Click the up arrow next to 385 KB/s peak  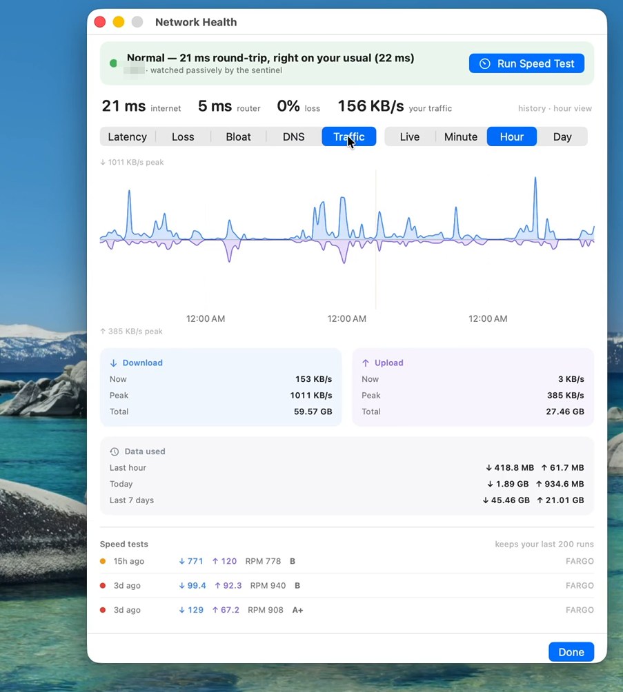(103, 332)
